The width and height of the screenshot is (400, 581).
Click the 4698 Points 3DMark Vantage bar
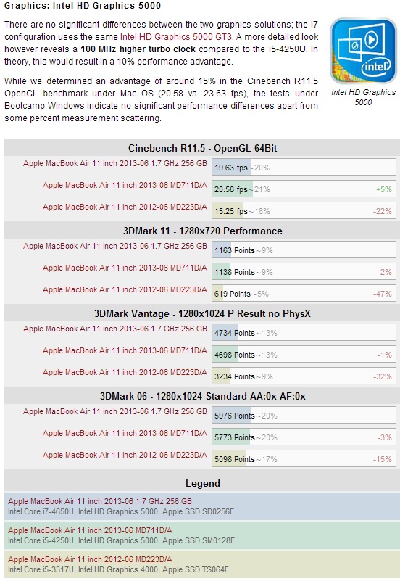coord(304,355)
